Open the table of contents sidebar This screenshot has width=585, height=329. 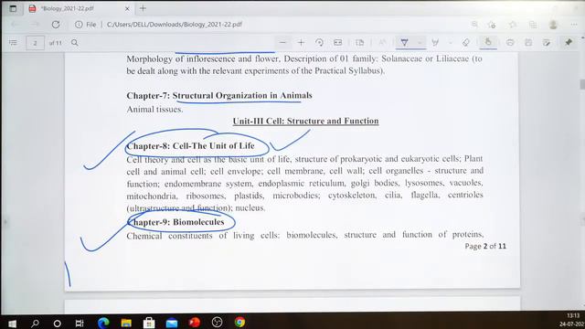(x=13, y=43)
